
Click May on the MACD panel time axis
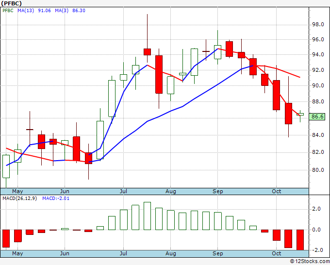click(17, 253)
